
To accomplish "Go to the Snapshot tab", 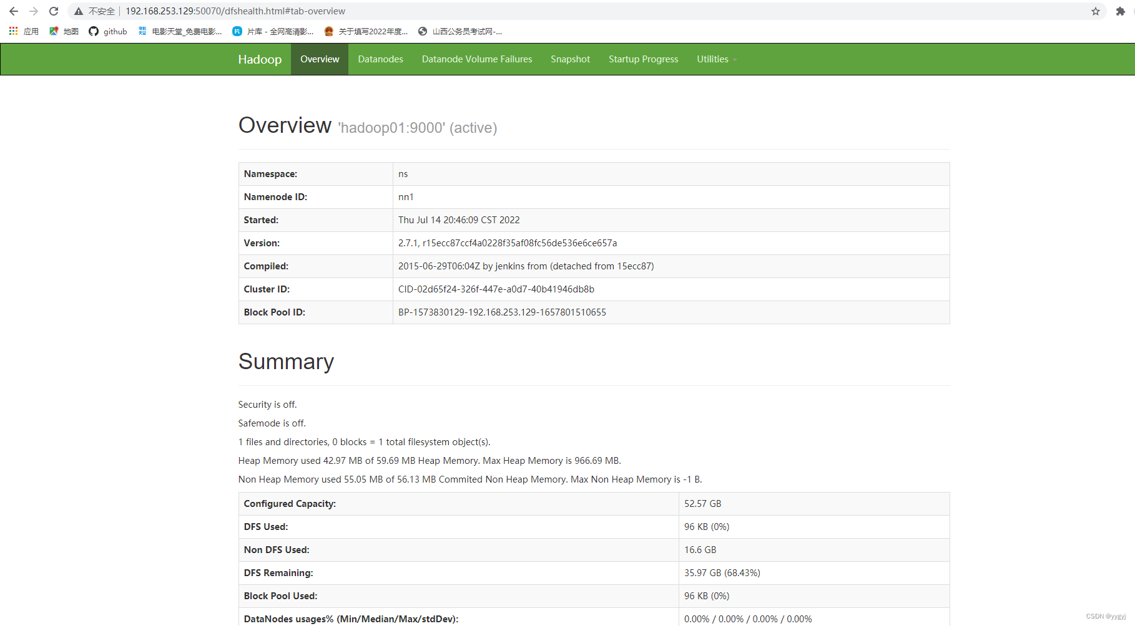I will click(x=570, y=59).
